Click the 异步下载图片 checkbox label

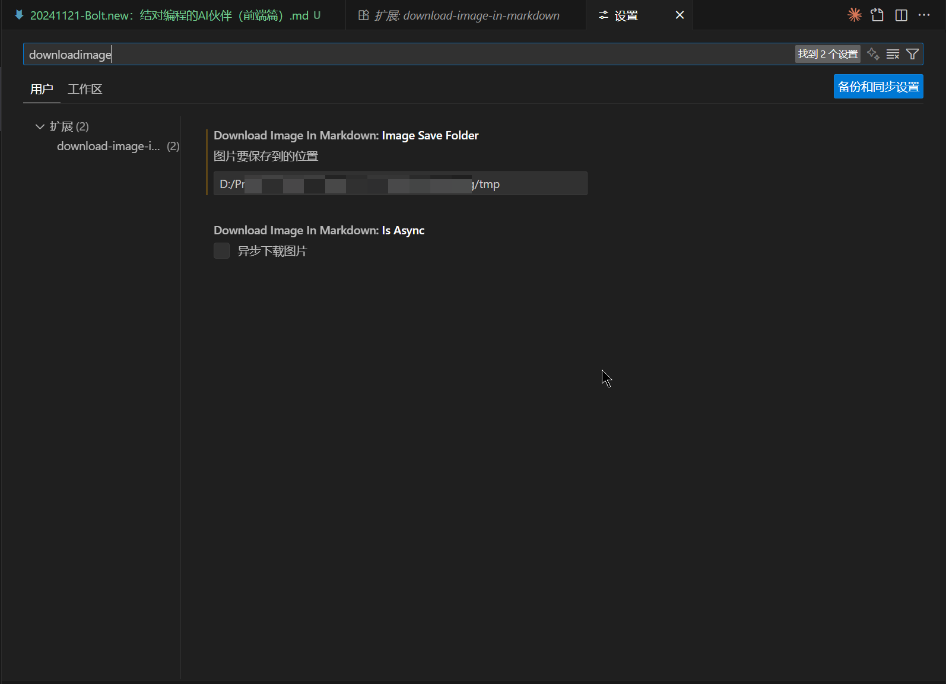[x=272, y=252]
